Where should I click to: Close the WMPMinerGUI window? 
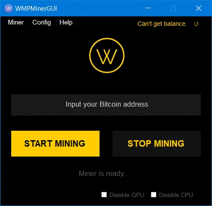point(199,8)
